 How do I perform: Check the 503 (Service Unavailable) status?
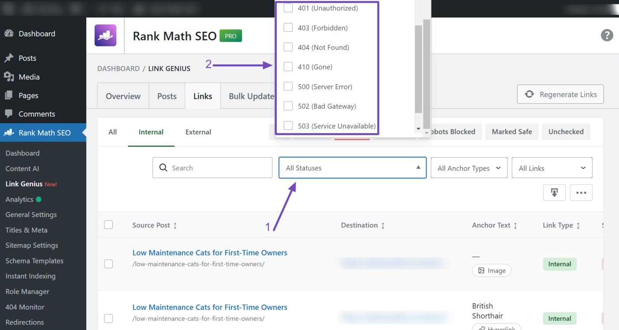(x=288, y=126)
